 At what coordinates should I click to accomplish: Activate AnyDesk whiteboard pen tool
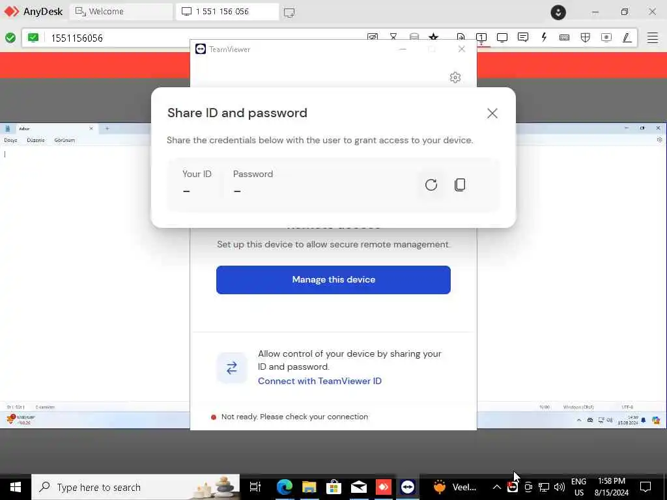627,37
